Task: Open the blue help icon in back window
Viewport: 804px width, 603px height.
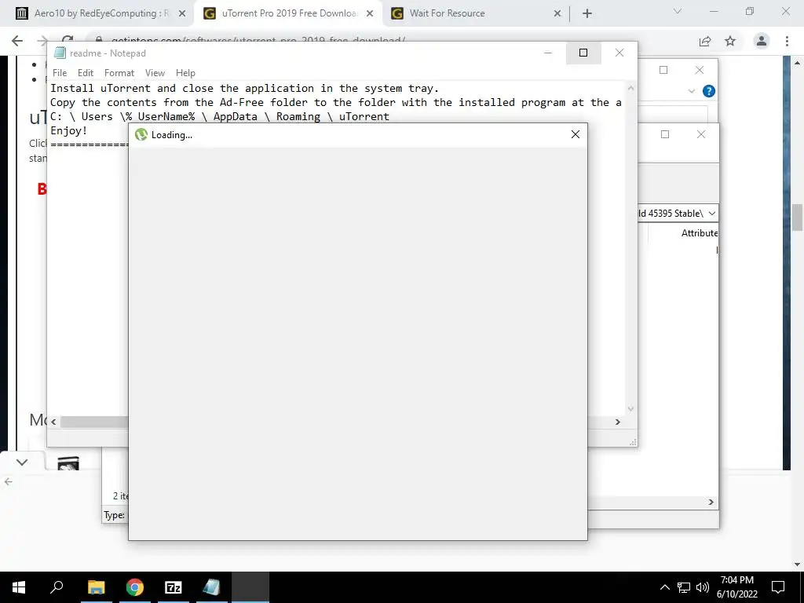Action: point(709,91)
